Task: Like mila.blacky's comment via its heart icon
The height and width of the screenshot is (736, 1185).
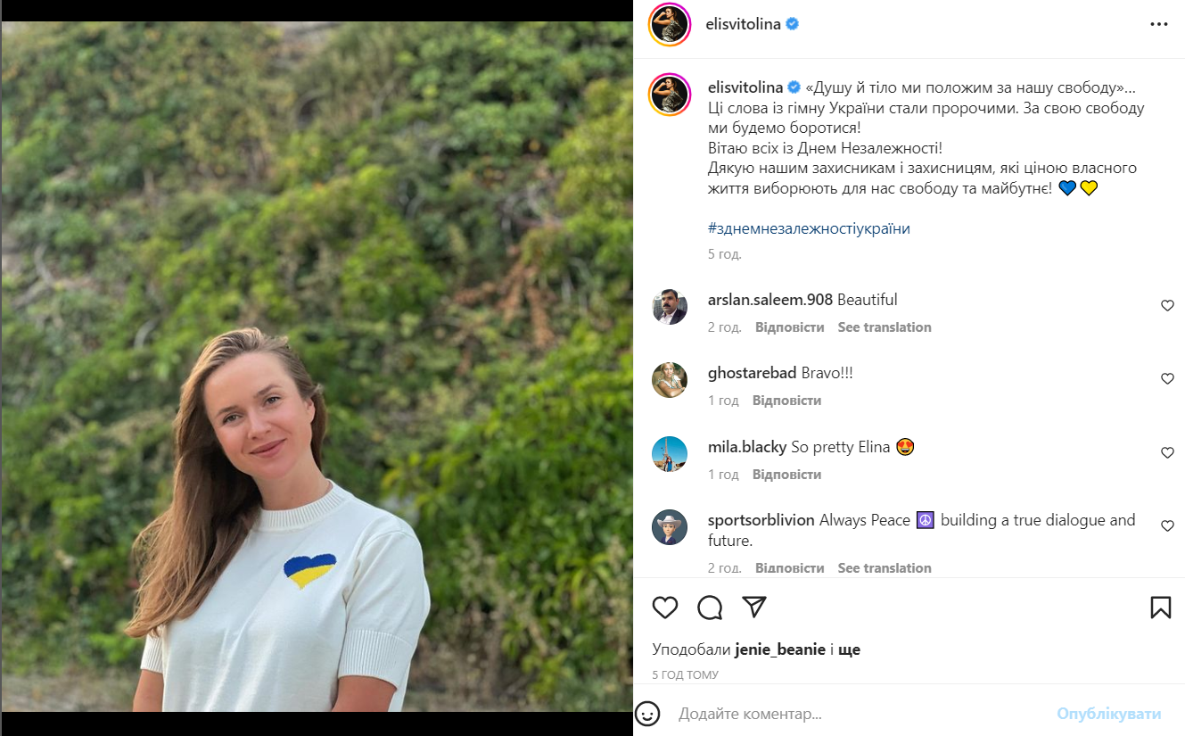Action: pos(1167,452)
